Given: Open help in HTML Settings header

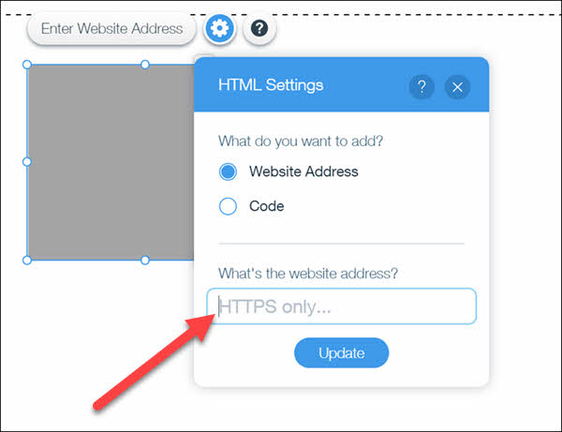Looking at the screenshot, I should [x=421, y=87].
